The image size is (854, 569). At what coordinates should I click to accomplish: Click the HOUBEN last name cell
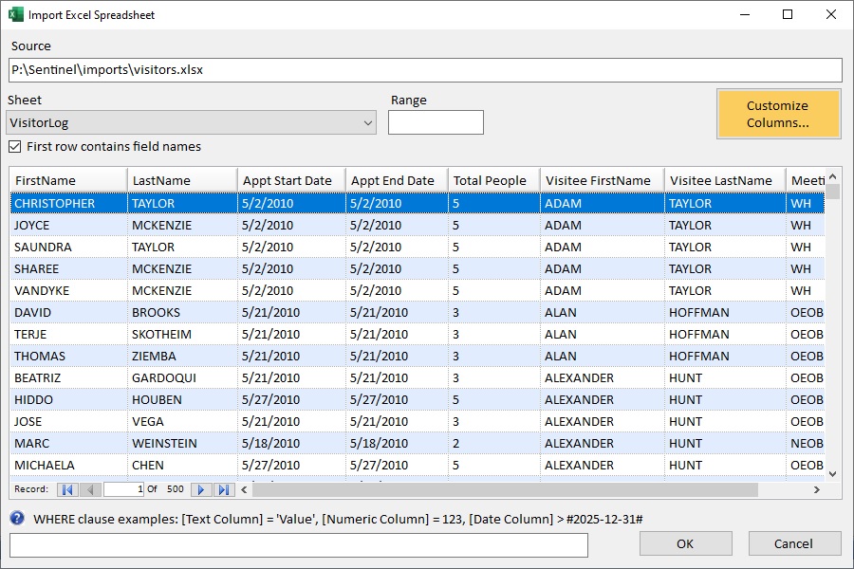[182, 399]
